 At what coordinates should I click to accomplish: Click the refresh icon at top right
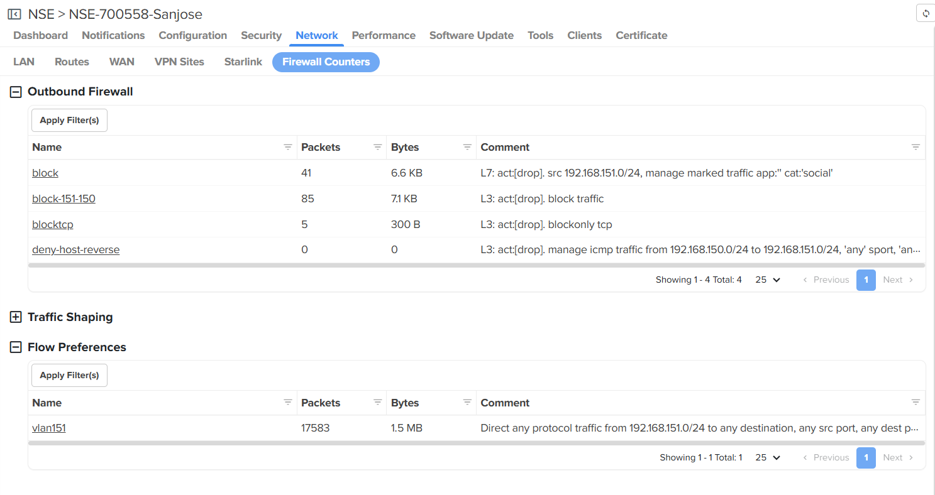point(926,14)
